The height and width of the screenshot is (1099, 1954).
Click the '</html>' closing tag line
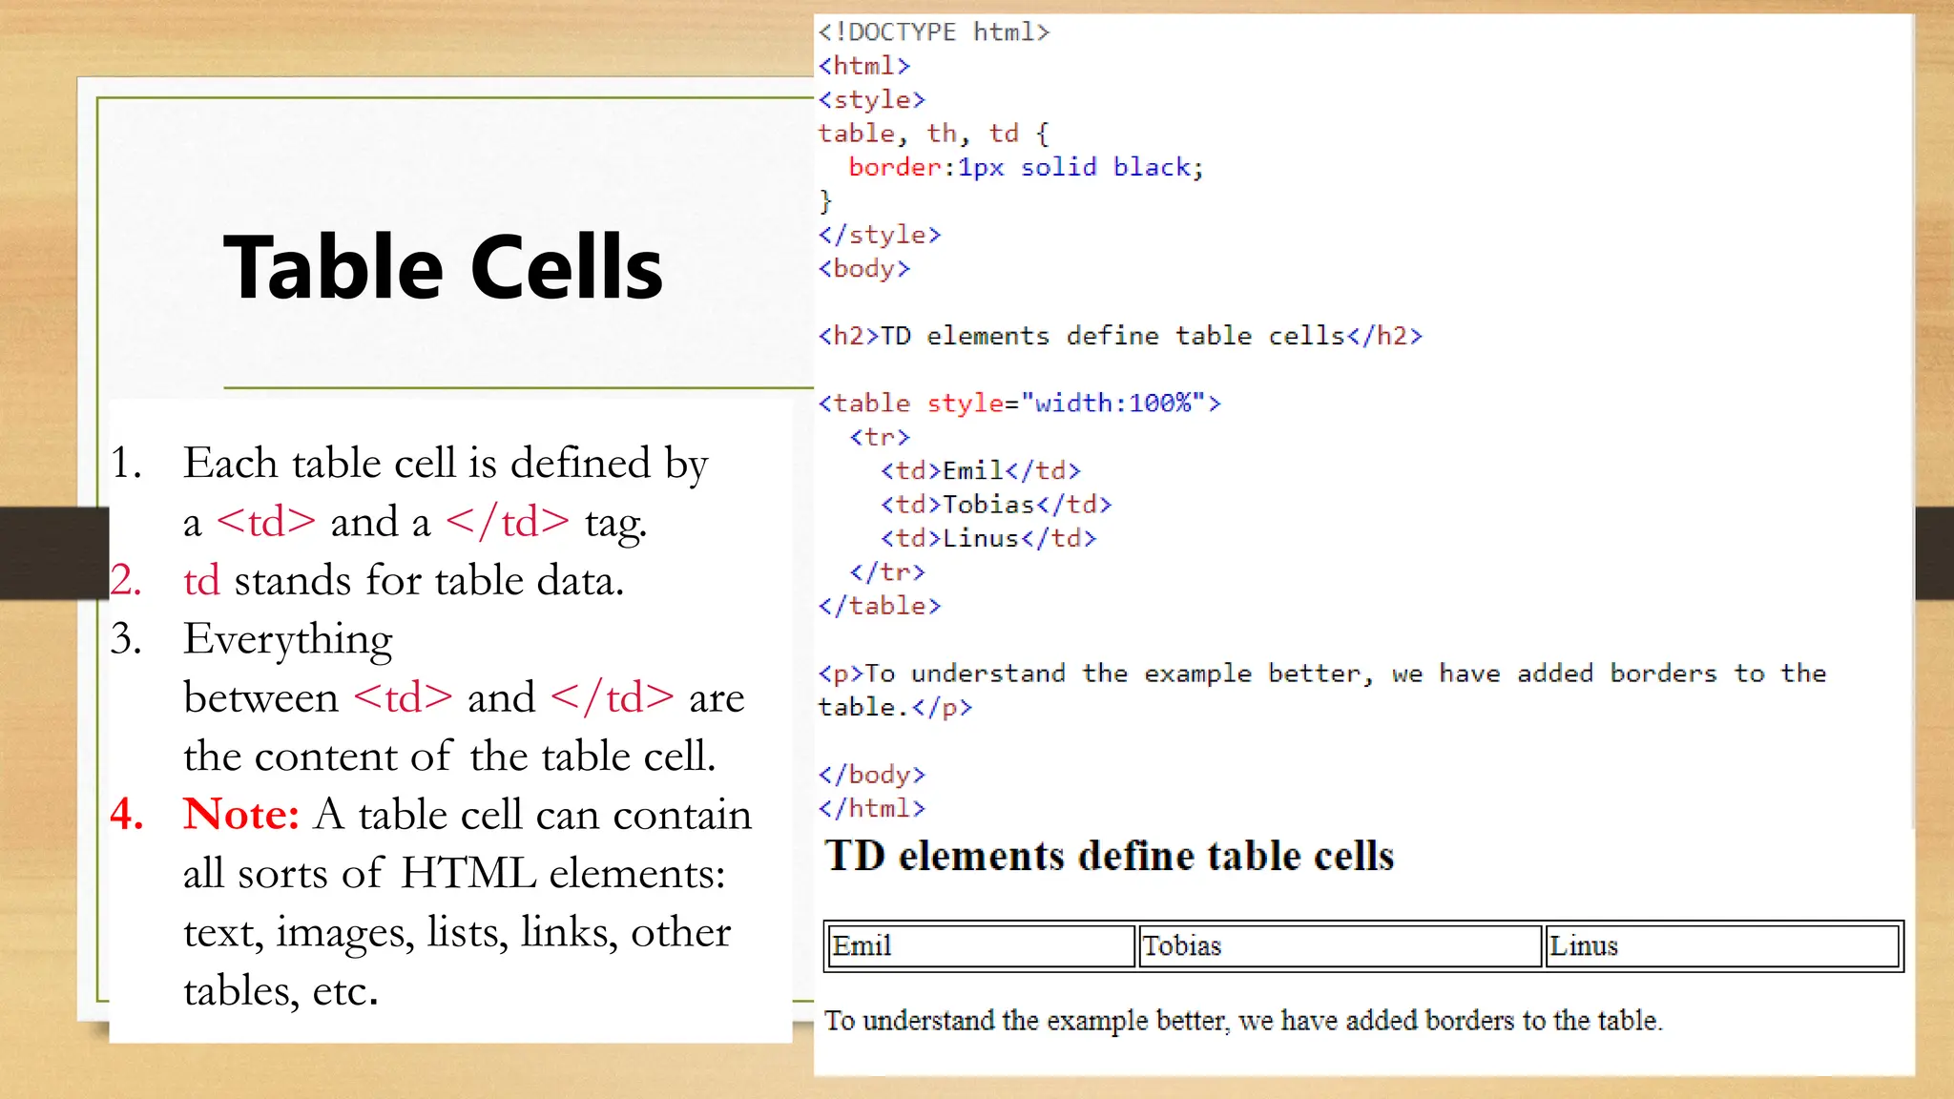[x=872, y=808]
